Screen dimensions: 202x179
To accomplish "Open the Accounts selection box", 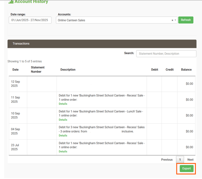I will tap(117, 20).
